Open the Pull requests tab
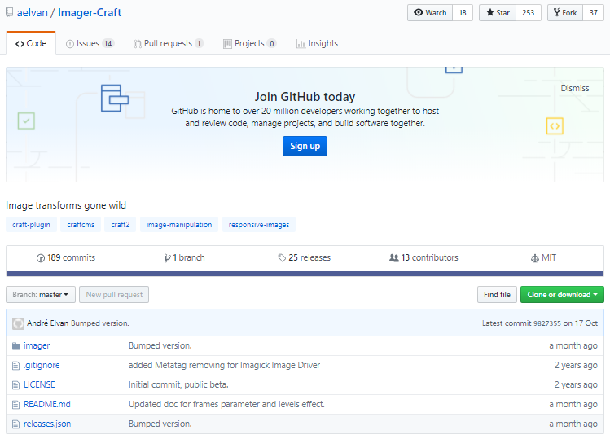This screenshot has width=610, height=439. (169, 44)
